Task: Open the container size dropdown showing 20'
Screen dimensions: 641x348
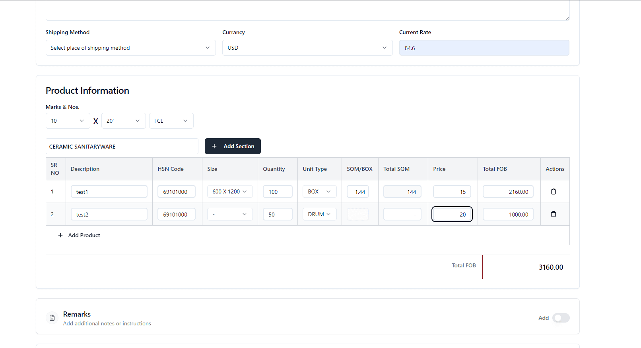Action: 123,121
